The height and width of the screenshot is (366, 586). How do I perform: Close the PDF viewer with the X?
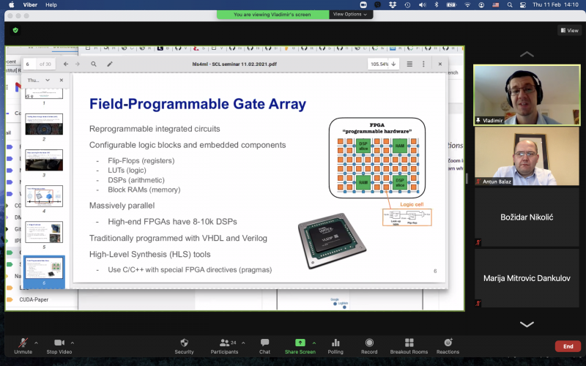[440, 64]
